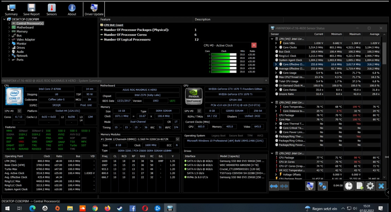Click the Turbo Max operating point row

click(x=49, y=169)
